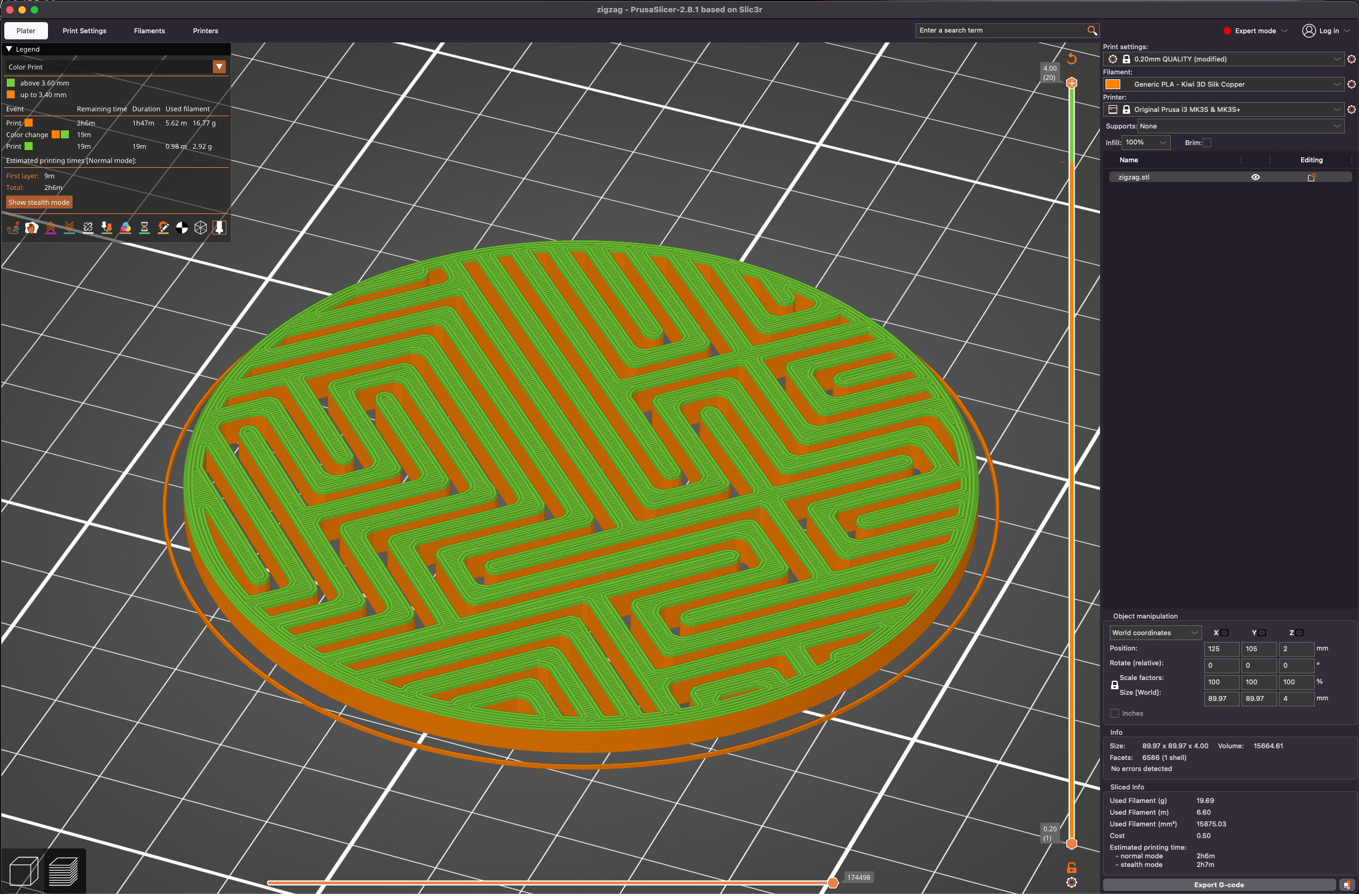Open World coordinates dropdown
The width and height of the screenshot is (1359, 894).
(x=1155, y=633)
